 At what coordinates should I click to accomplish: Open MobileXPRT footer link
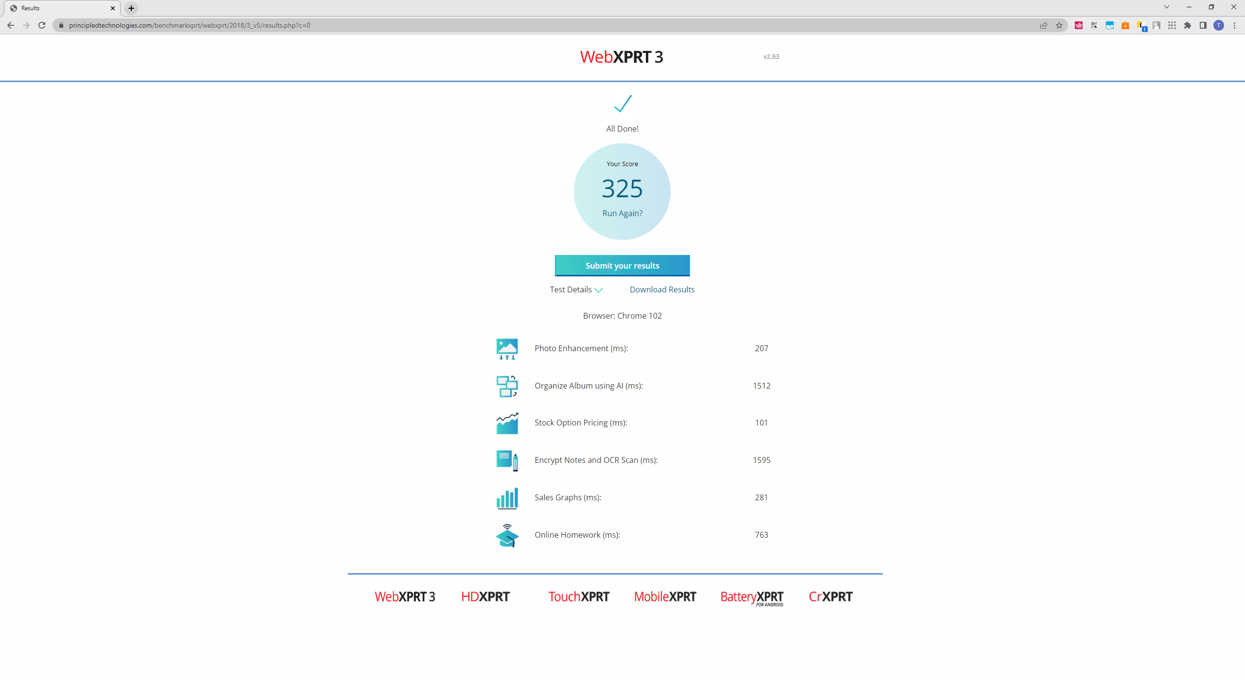click(x=665, y=596)
